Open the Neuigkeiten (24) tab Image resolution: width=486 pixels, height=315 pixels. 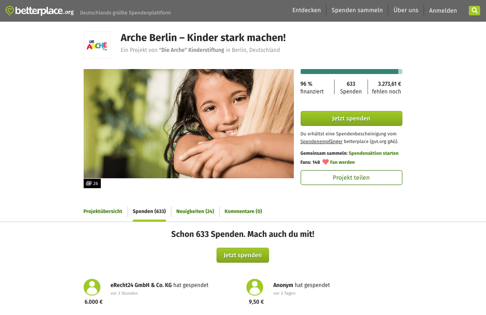[195, 211]
